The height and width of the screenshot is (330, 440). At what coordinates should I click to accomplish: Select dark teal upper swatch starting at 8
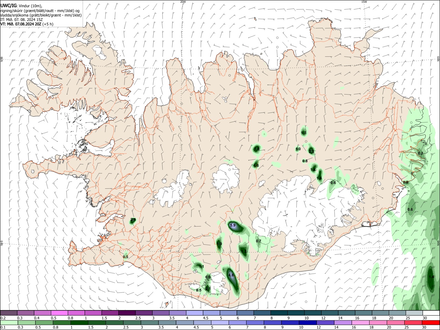pos(278,313)
